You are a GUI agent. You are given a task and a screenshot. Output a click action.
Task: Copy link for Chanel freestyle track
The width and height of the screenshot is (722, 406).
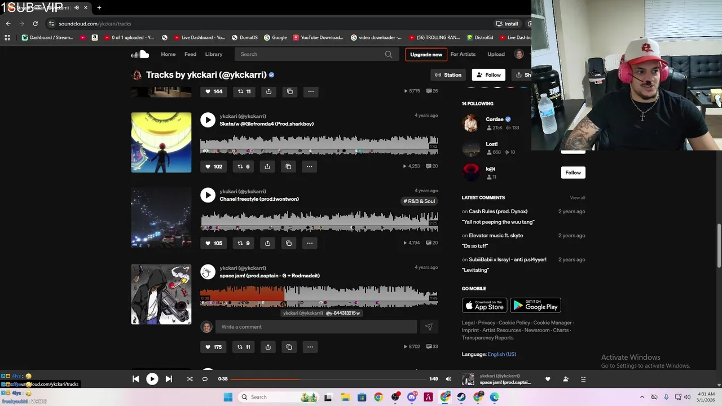[x=289, y=243]
